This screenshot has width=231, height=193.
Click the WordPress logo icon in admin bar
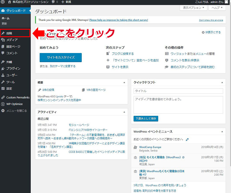[3, 2]
